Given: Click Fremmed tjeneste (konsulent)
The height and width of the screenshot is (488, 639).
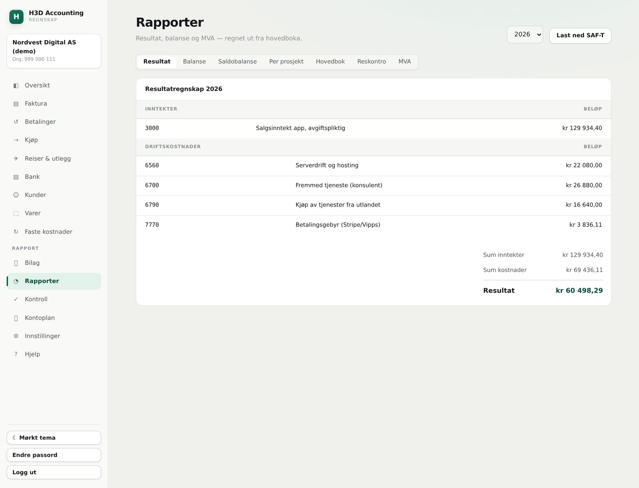Looking at the screenshot, I should [339, 185].
